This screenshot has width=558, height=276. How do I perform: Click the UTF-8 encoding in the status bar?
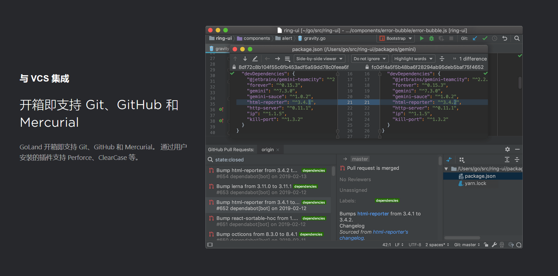coord(415,245)
